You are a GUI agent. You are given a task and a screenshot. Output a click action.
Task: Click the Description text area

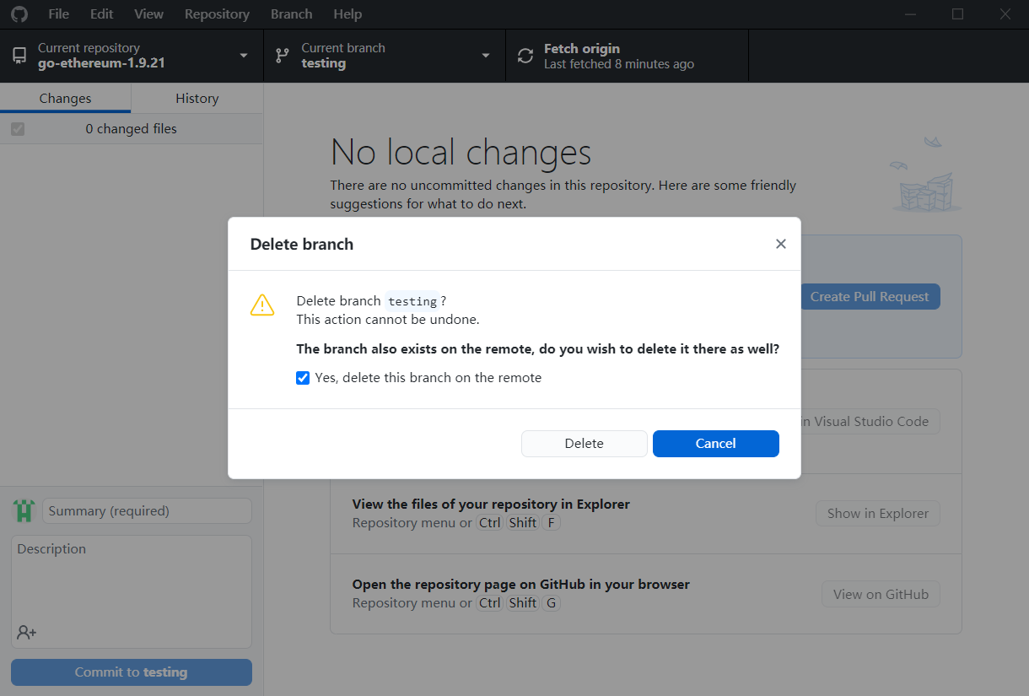132,591
